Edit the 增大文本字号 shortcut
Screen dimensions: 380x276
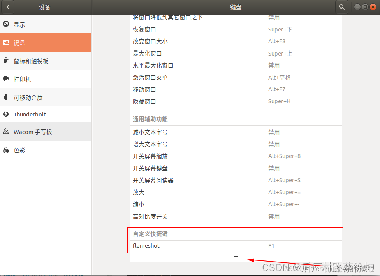pos(236,144)
